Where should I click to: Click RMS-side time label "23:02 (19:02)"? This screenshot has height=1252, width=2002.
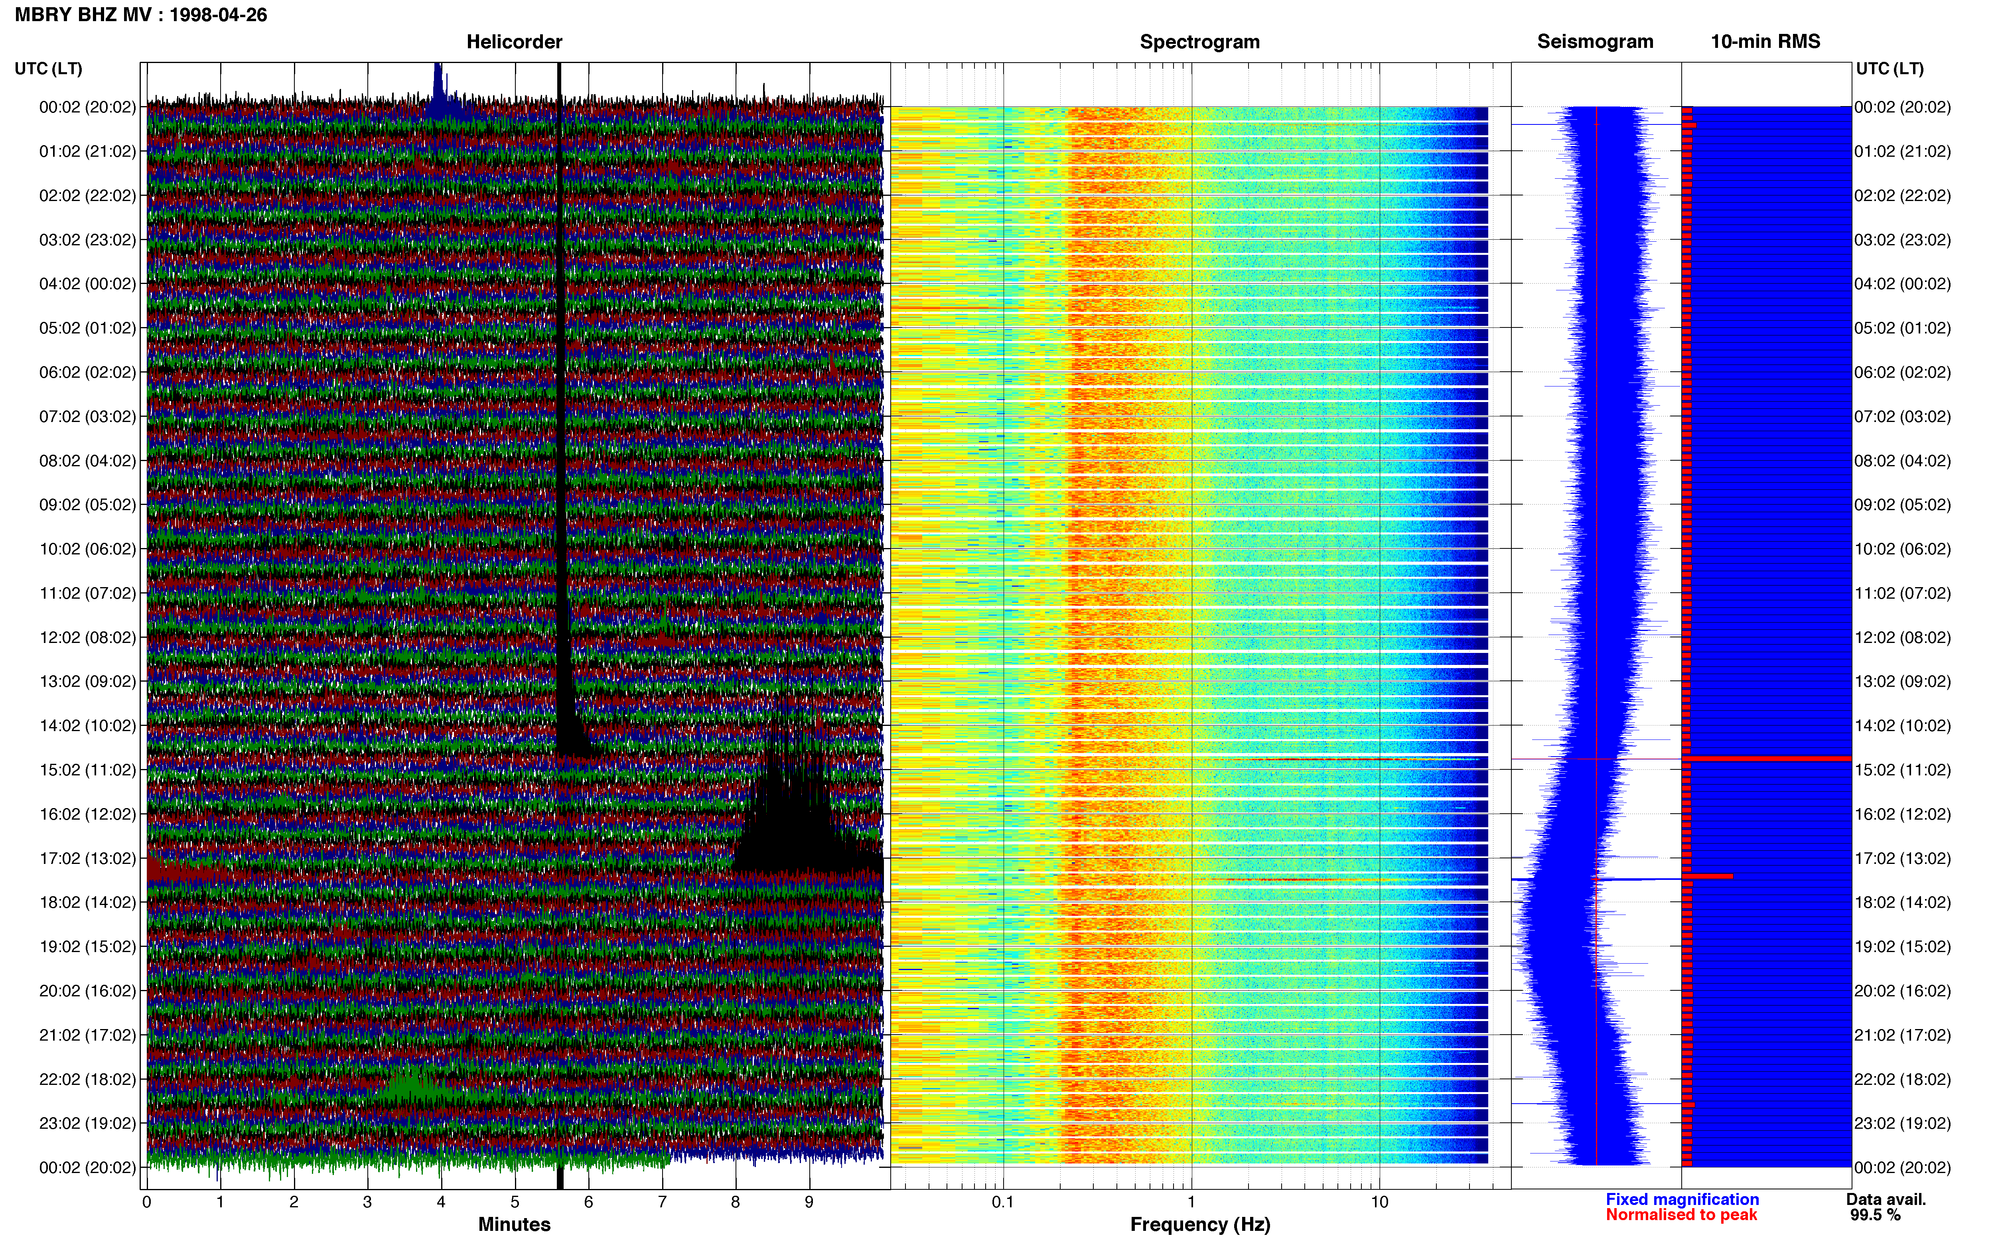click(1903, 1124)
